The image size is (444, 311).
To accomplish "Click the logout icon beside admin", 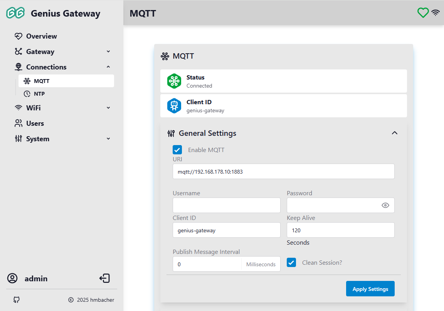I will click(x=104, y=278).
